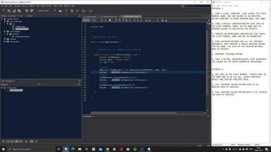Screen dimensions: 271x152
Task: Toggle fourth filter button in navigator bottom bar
Action: [x=17, y=141]
